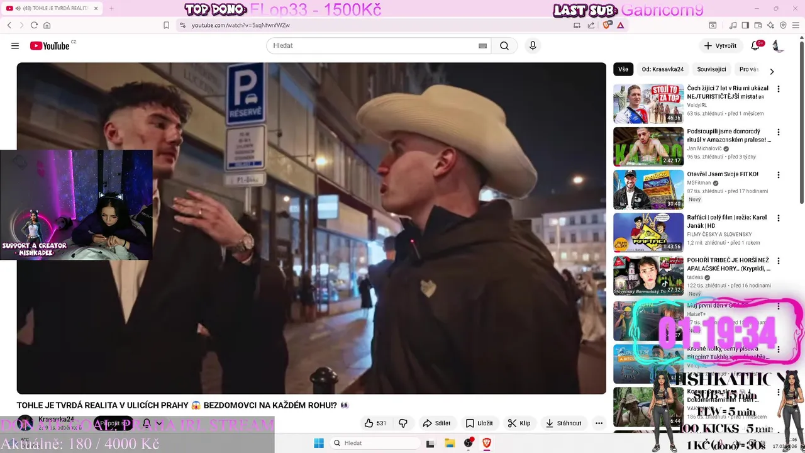This screenshot has height=453, width=805.
Task: Open options for Otevřel Jsem Svoje FITKO
Action: click(779, 175)
